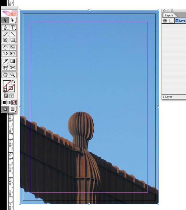Reset to default fill and stroke
The image size is (186, 210).
click(x=4, y=91)
